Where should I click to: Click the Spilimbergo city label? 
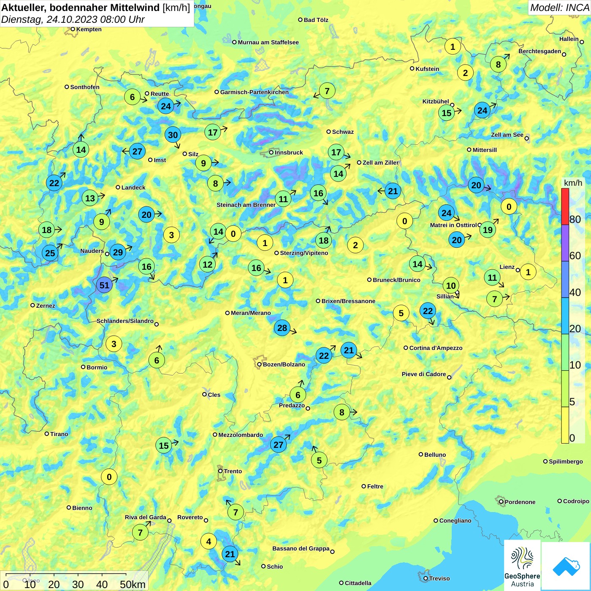pyautogui.click(x=566, y=461)
